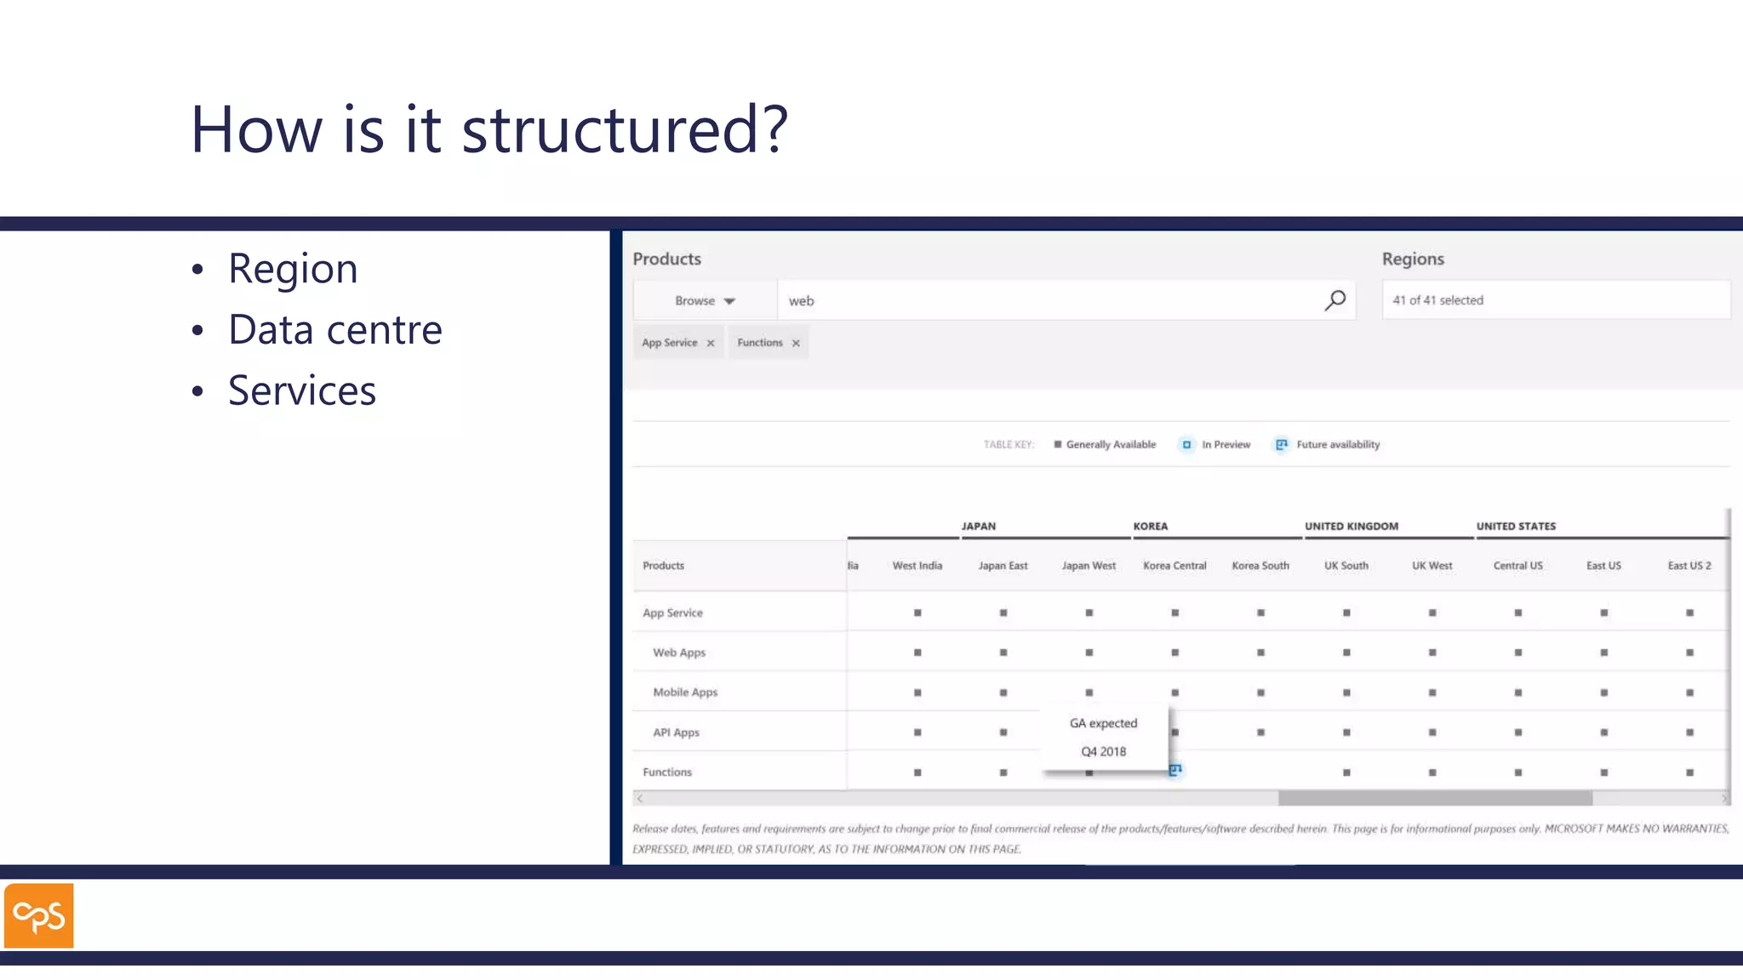Image resolution: width=1743 pixels, height=980 pixels.
Task: Open the Browse dropdown
Action: (x=705, y=301)
